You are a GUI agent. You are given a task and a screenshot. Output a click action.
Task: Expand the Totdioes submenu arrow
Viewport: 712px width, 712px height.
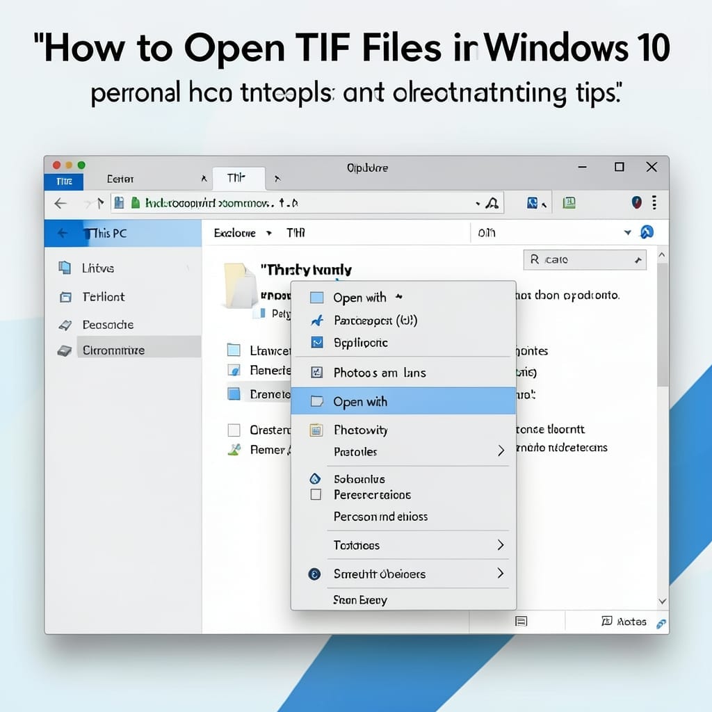pos(501,544)
